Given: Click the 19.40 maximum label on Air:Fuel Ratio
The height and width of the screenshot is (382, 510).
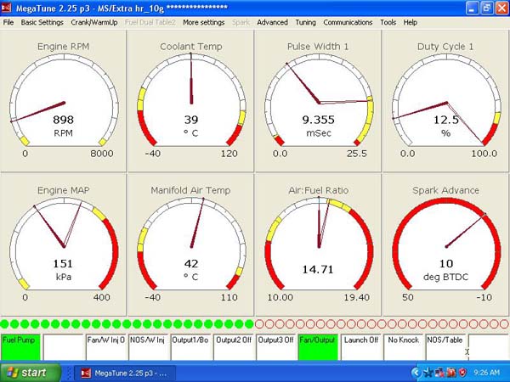Looking at the screenshot, I should [356, 297].
